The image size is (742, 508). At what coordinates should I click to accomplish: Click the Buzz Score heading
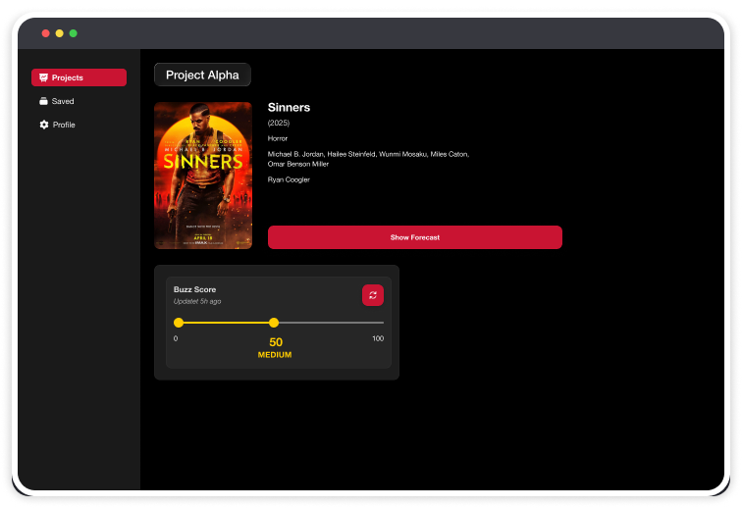194,289
